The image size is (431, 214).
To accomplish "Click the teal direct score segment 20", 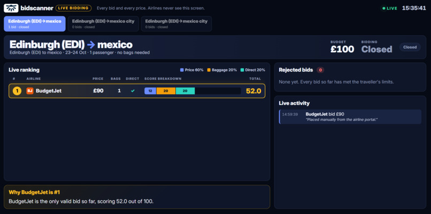I will coord(185,91).
